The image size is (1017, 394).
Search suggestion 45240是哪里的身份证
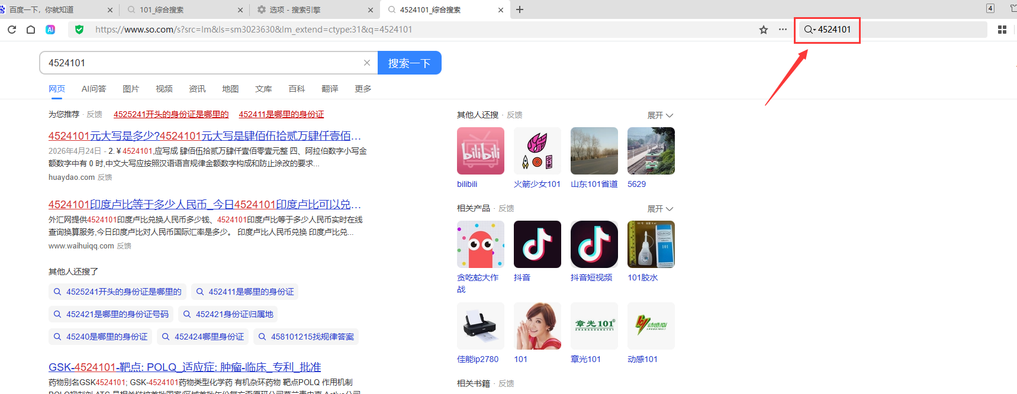click(100, 337)
